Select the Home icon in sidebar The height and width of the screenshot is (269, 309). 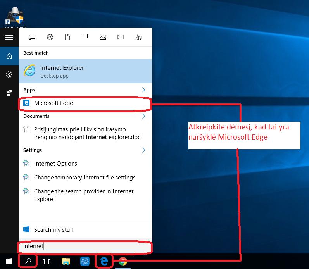point(9,56)
